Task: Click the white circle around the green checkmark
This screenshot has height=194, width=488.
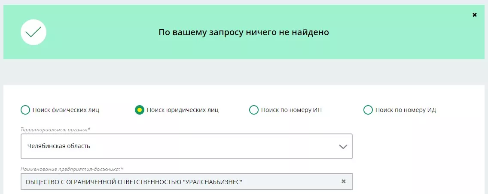Action: (34, 32)
